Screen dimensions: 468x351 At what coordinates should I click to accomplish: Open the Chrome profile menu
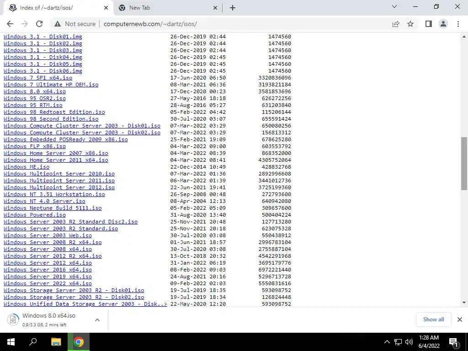click(443, 24)
